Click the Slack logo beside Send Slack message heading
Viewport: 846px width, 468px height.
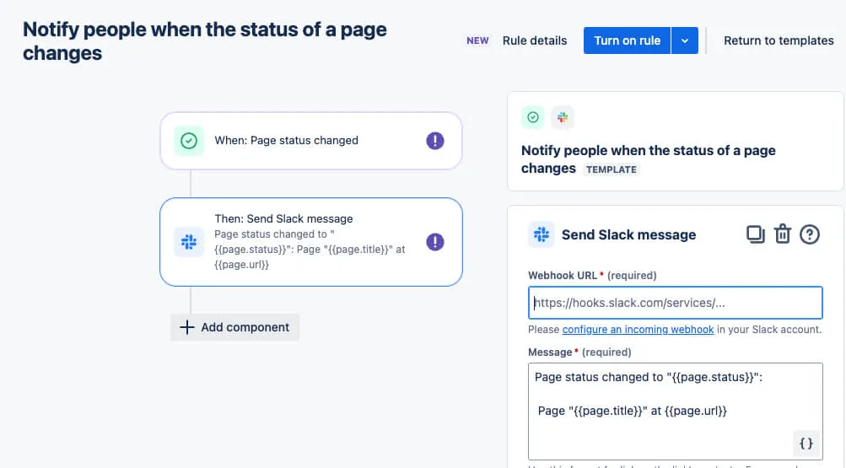coord(542,234)
